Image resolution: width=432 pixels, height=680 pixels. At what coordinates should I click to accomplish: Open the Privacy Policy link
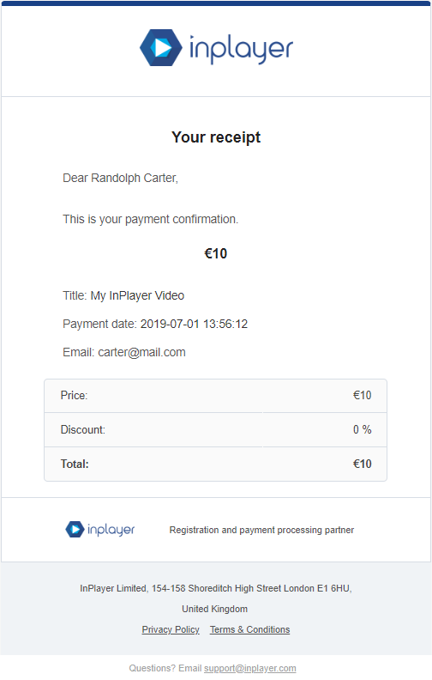pos(171,629)
